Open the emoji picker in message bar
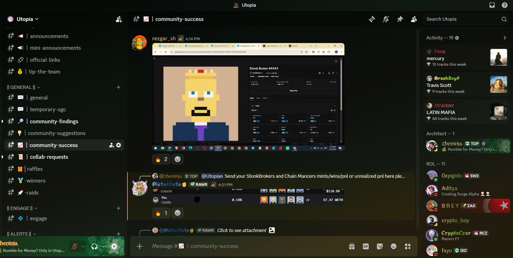The height and width of the screenshot is (258, 513). (394, 246)
